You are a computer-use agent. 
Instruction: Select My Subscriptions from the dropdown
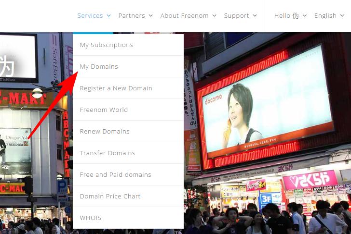coord(128,45)
